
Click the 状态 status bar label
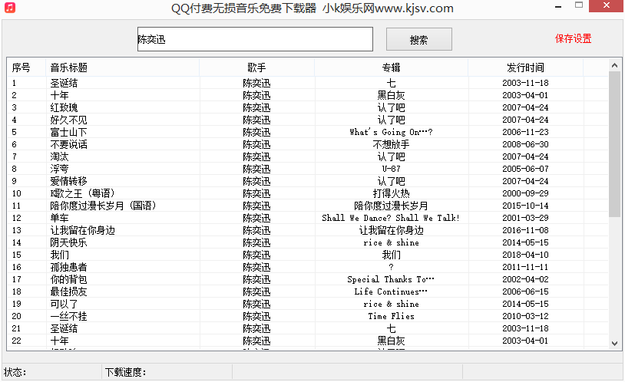[x=15, y=373]
